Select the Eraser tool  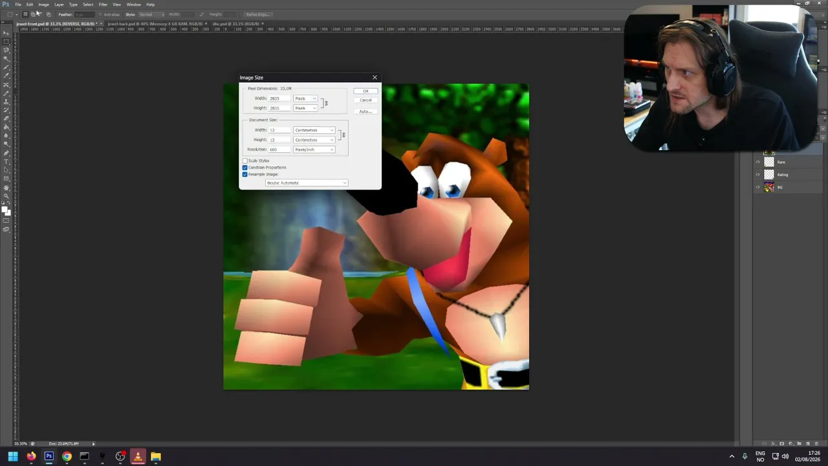point(6,118)
